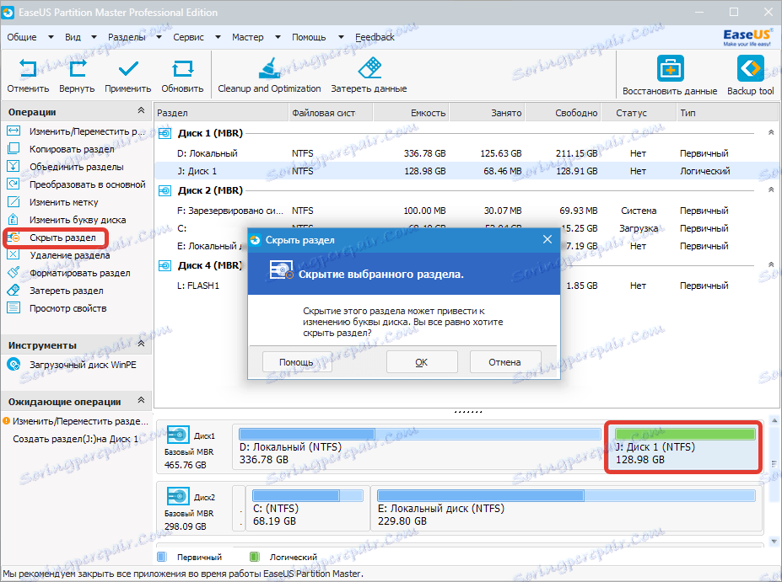Screen dimensions: 782x582
Task: Click the Отменить (Undo) toolbar icon
Action: tap(28, 69)
